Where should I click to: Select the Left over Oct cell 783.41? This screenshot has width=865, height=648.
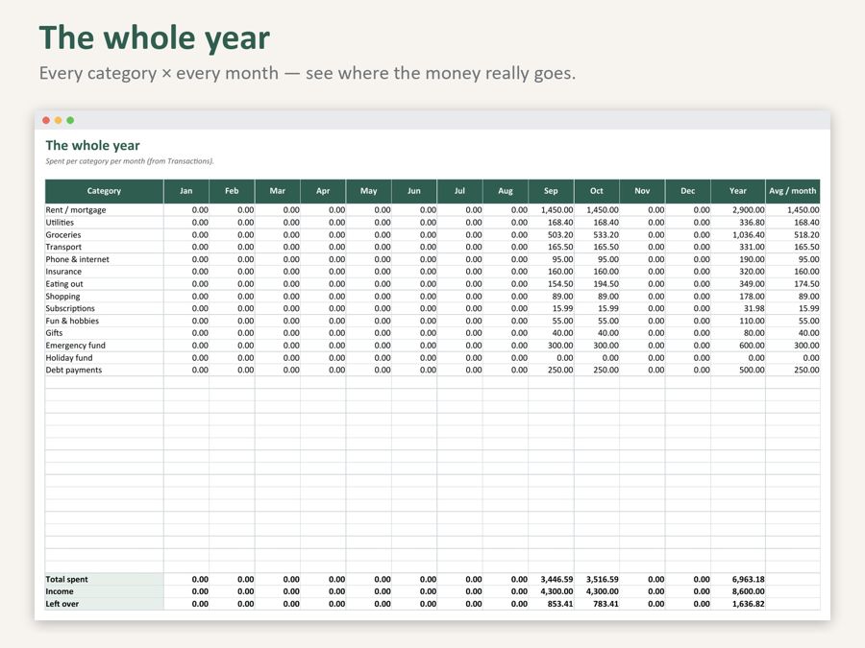point(597,604)
